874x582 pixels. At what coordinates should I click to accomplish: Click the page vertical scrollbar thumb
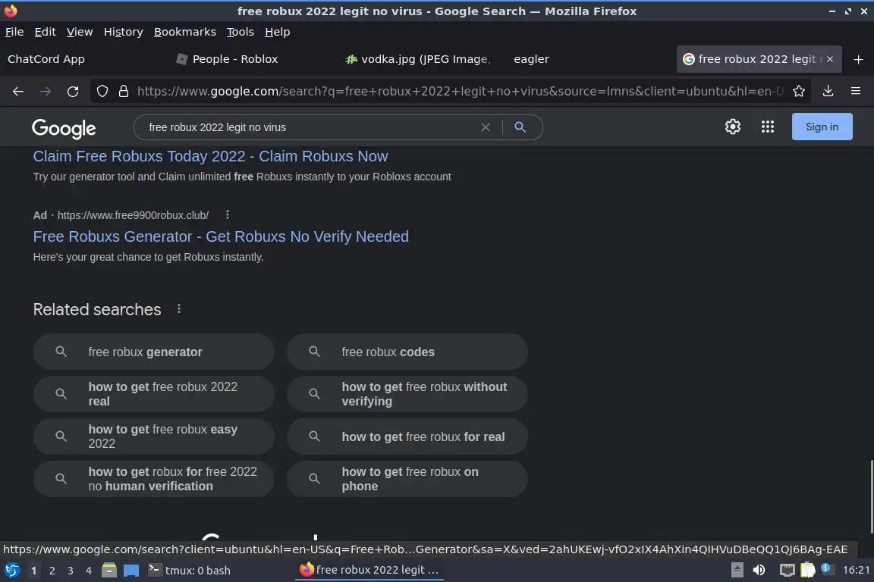[871, 496]
